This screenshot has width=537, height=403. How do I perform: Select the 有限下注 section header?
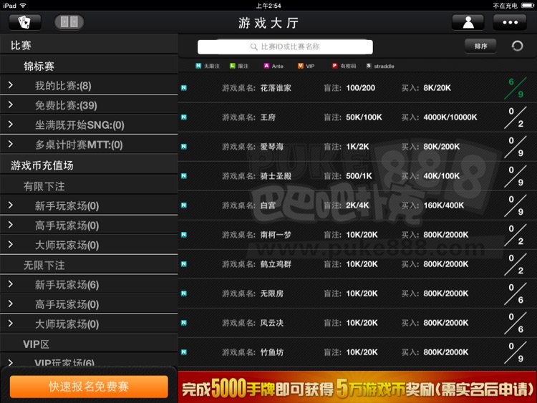pos(89,186)
